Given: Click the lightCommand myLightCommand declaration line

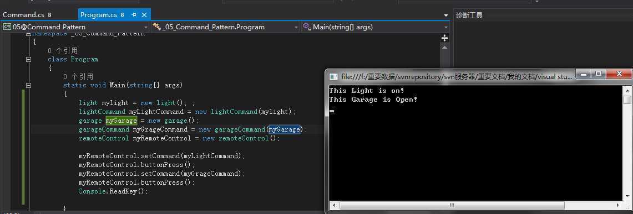Looking at the screenshot, I should point(188,112).
